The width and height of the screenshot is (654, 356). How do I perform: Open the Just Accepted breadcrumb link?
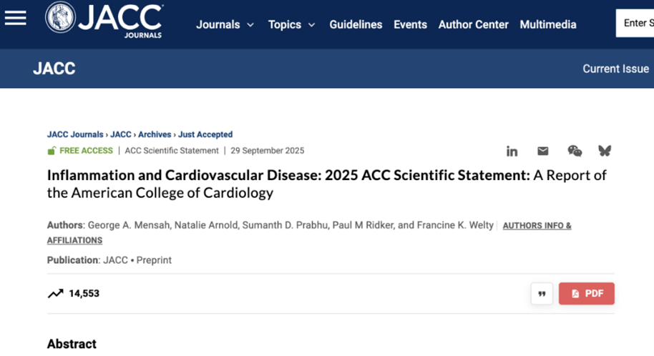[205, 134]
